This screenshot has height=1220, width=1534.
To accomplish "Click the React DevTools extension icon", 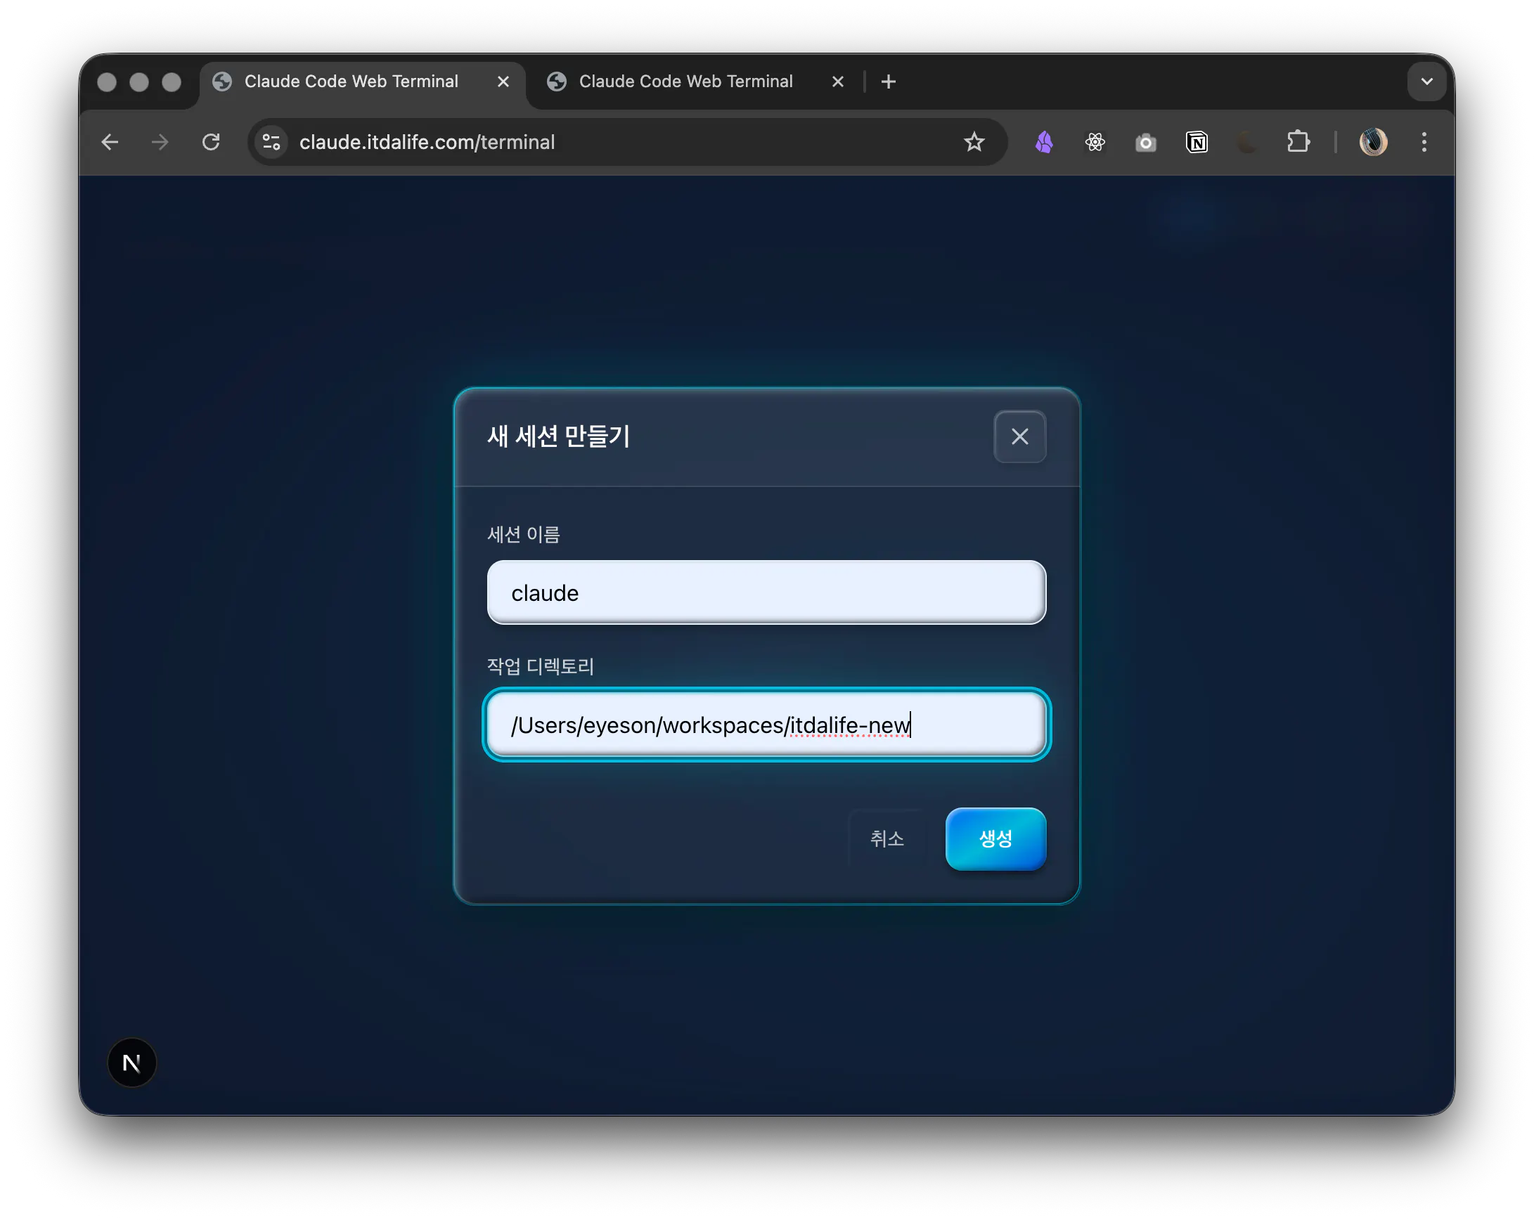I will click(x=1095, y=142).
